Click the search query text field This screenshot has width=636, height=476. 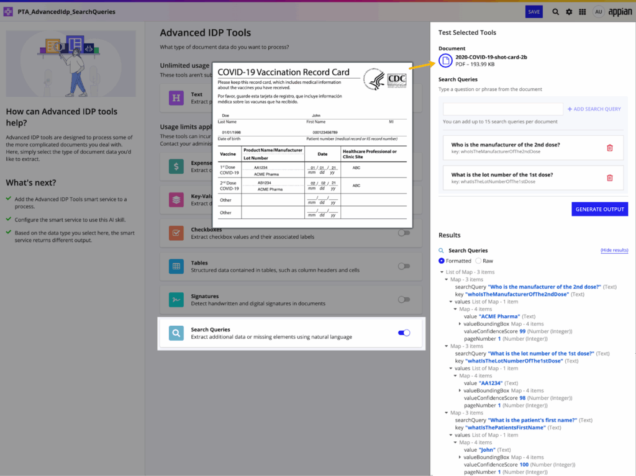(502, 109)
